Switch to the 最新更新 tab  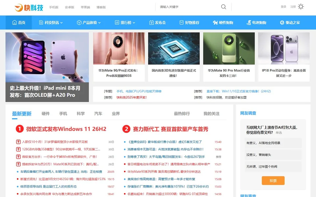pyautogui.click(x=22, y=114)
